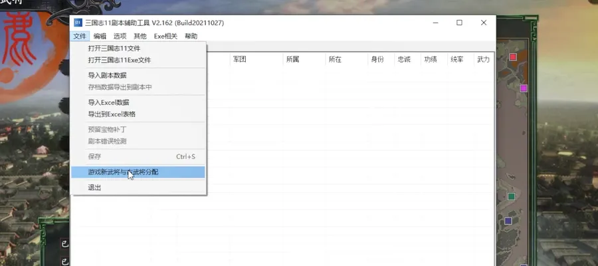This screenshot has width=598, height=266.
Task: Open the 帮助 menu
Action: [191, 37]
